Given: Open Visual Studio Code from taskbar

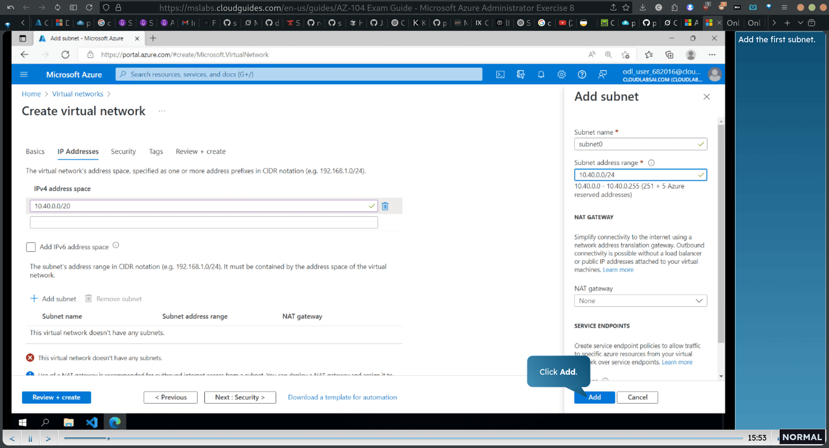Looking at the screenshot, I should click(x=92, y=422).
